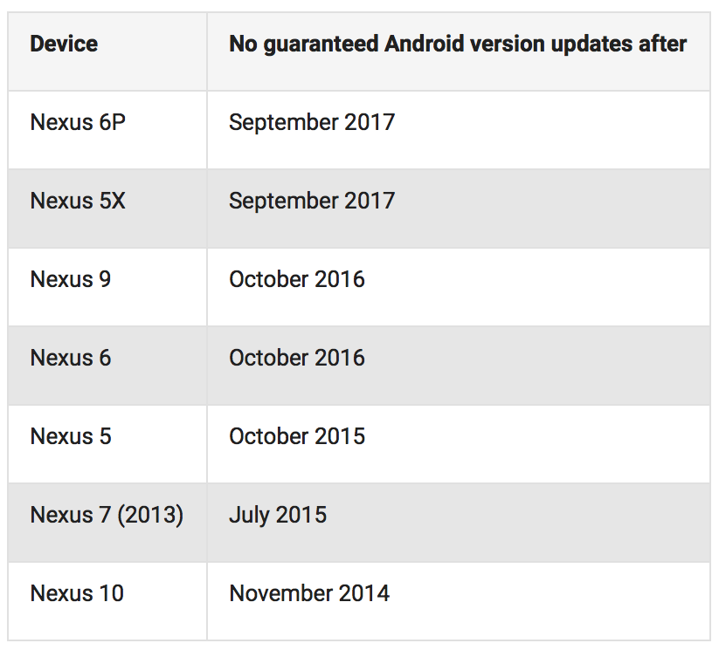Select the Nexus 7 (2013) device cell
719x650 pixels.
107,515
